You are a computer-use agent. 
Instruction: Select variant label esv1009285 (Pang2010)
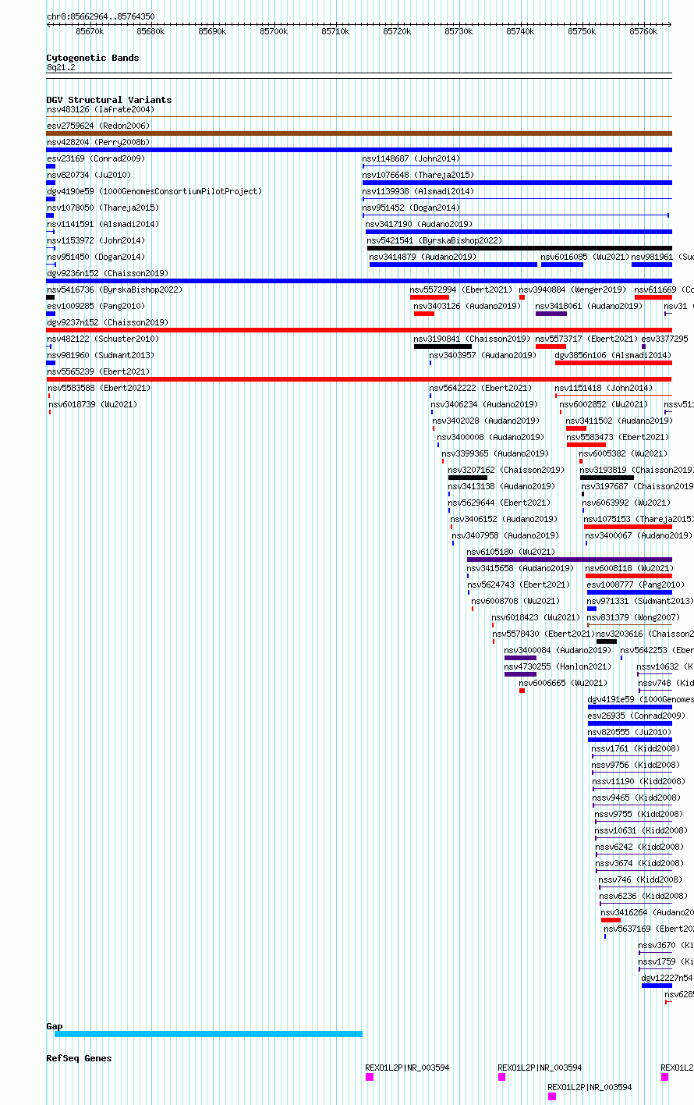(96, 306)
